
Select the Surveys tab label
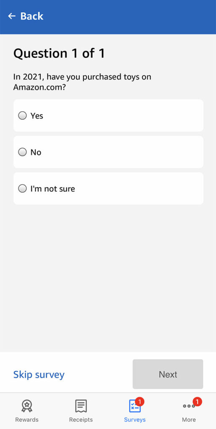(x=135, y=419)
